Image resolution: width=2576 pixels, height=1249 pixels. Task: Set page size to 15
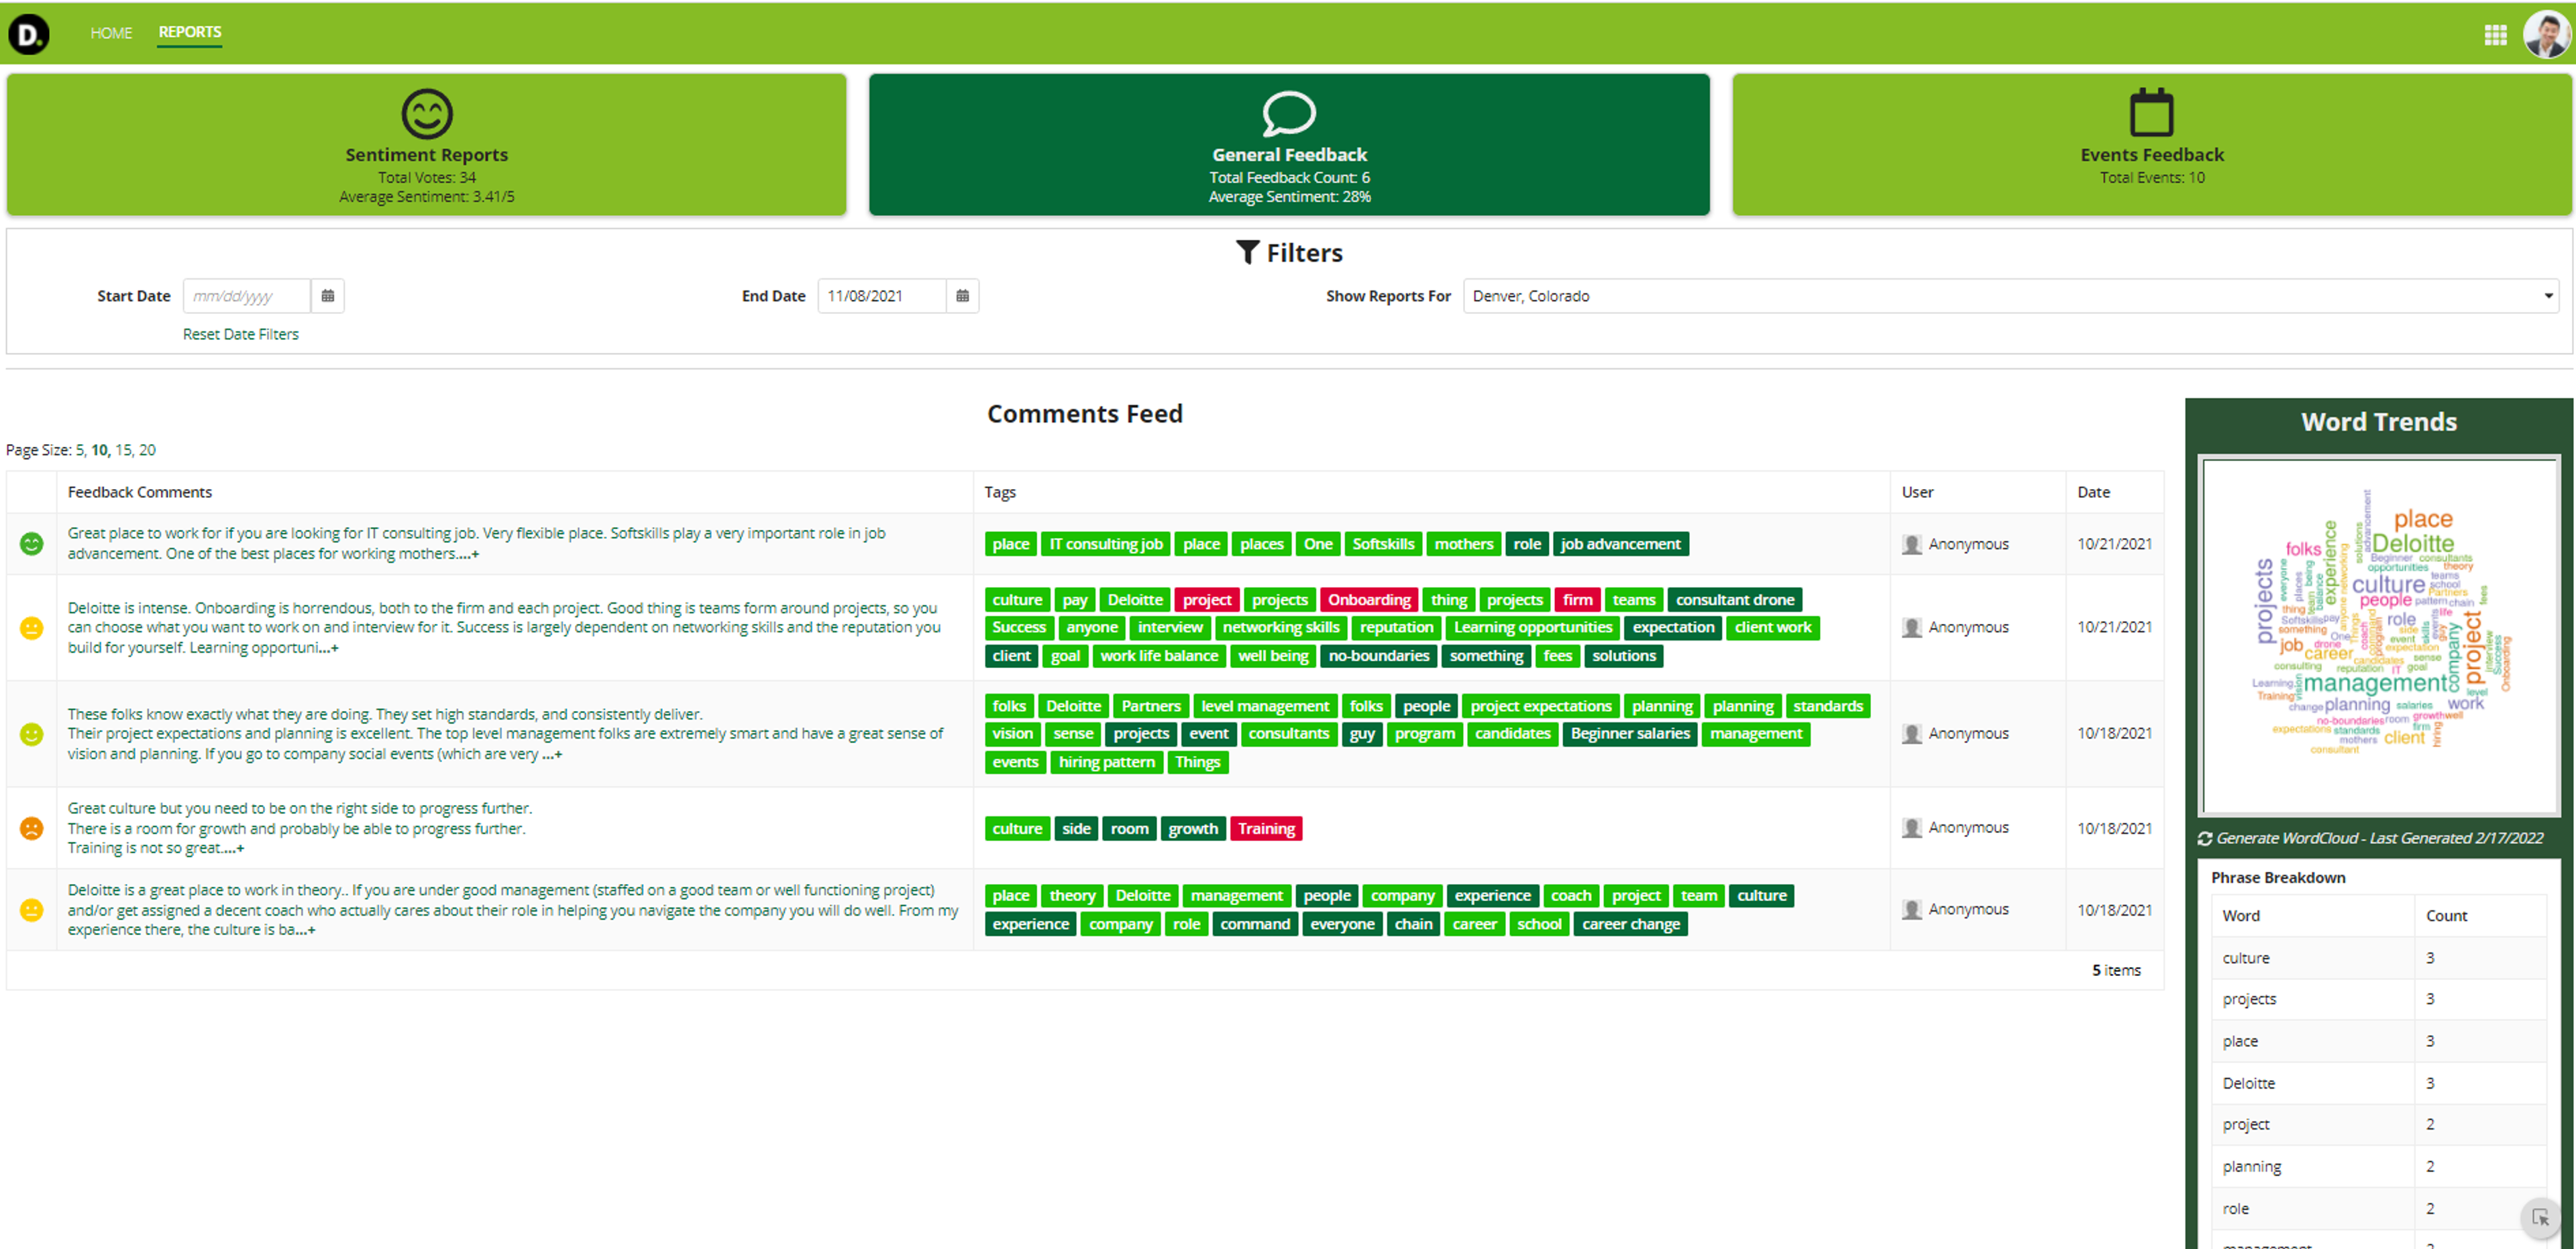click(x=123, y=450)
